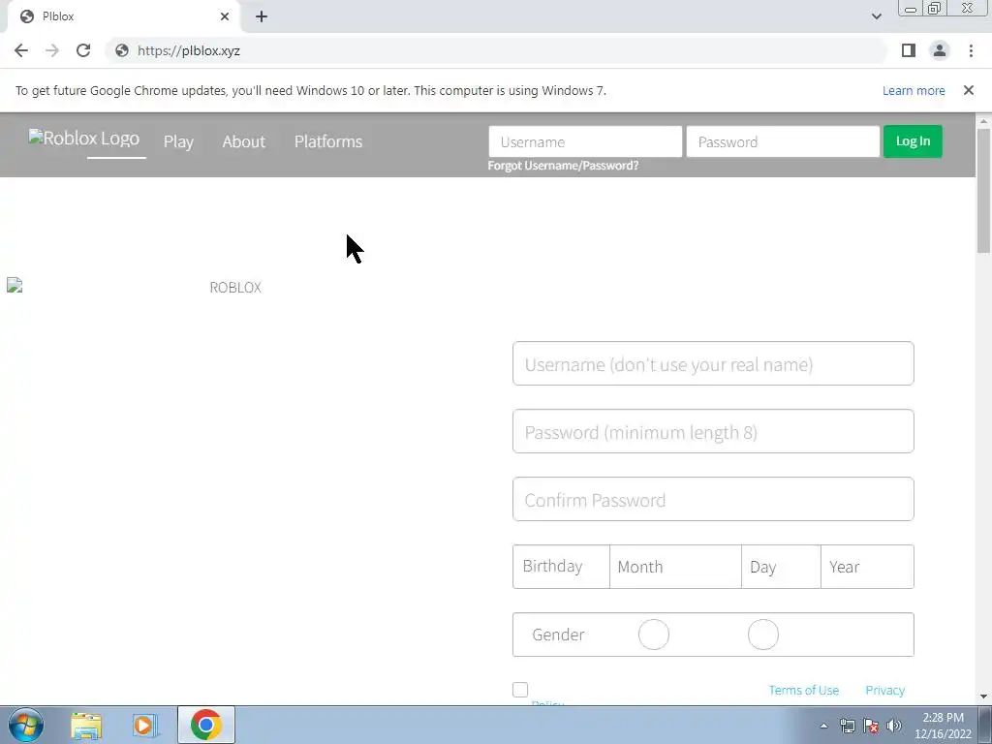Show hidden system tray icons
Image resolution: width=992 pixels, height=744 pixels.
823,726
